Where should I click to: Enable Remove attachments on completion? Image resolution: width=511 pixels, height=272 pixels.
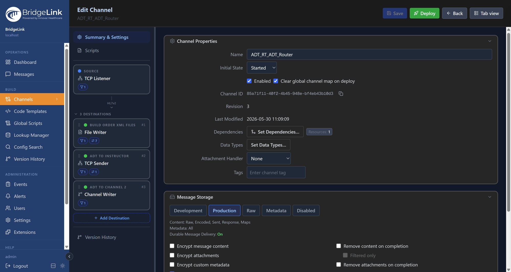coord(338,265)
